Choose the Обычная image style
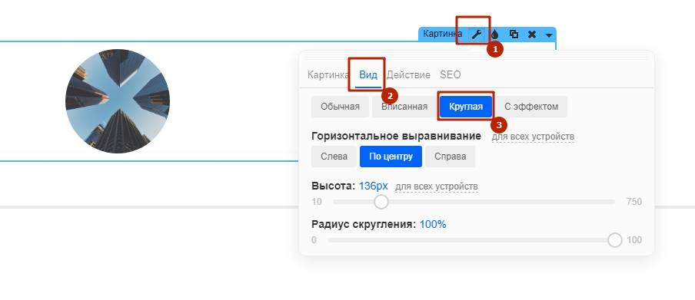 click(x=340, y=107)
